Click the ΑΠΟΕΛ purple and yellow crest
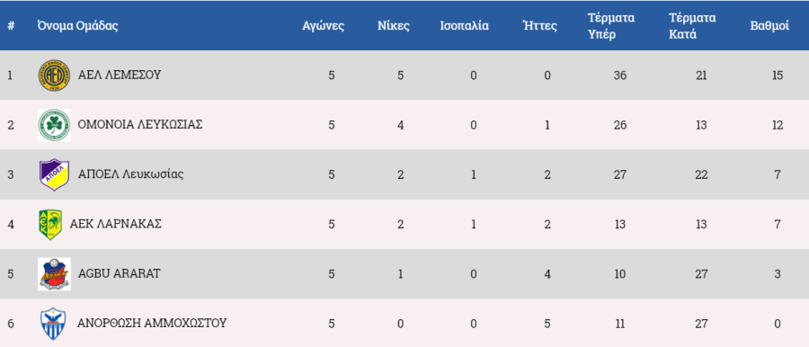Screen dimensions: 809x347 (x=54, y=174)
